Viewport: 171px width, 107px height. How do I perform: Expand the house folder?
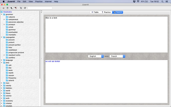pos(2,93)
